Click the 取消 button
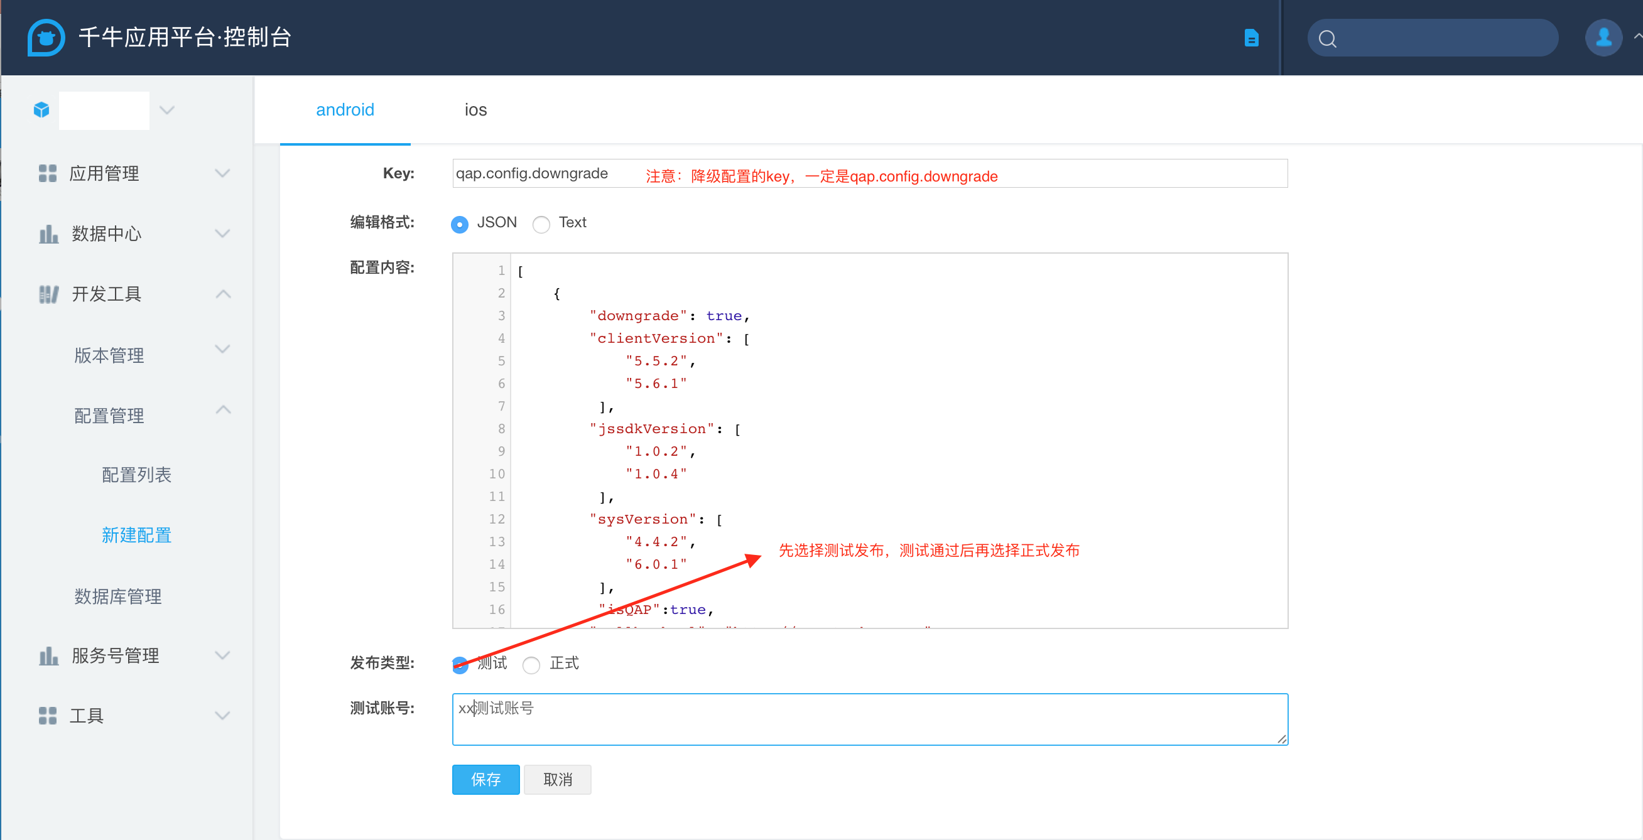1643x840 pixels. pyautogui.click(x=558, y=780)
